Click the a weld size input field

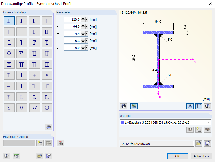coord(72,48)
